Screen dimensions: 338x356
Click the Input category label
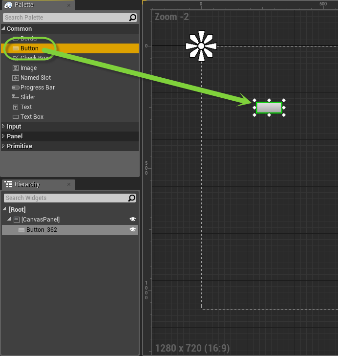pyautogui.click(x=14, y=127)
